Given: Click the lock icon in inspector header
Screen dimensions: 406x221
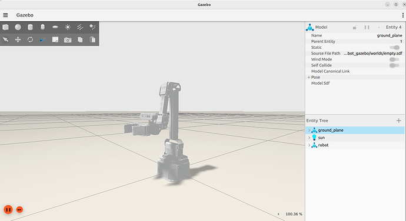Looking at the screenshot, I should coord(354,27).
